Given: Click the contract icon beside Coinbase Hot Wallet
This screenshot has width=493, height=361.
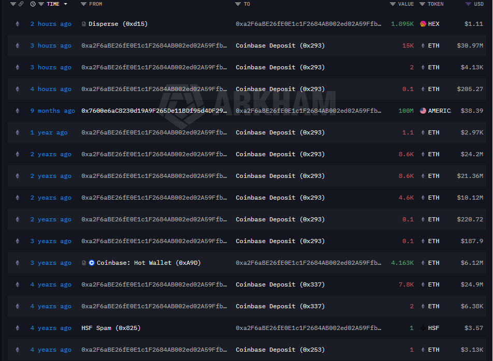Looking at the screenshot, I should click(84, 263).
